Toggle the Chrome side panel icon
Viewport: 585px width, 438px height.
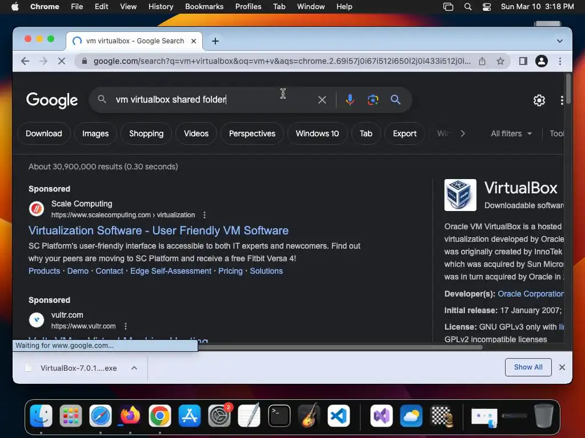523,61
